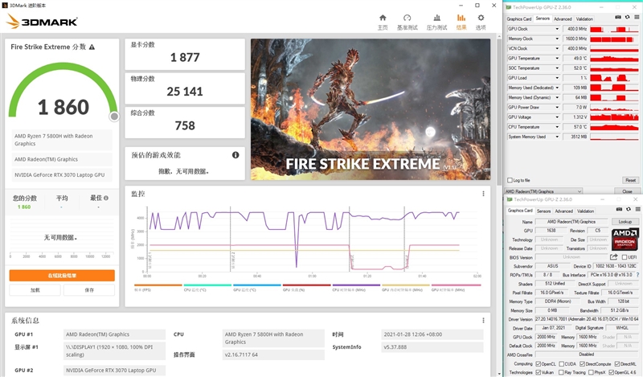Toggle the OpenGL 4.6 checkbox
The height and width of the screenshot is (377, 643).
pyautogui.click(x=611, y=372)
